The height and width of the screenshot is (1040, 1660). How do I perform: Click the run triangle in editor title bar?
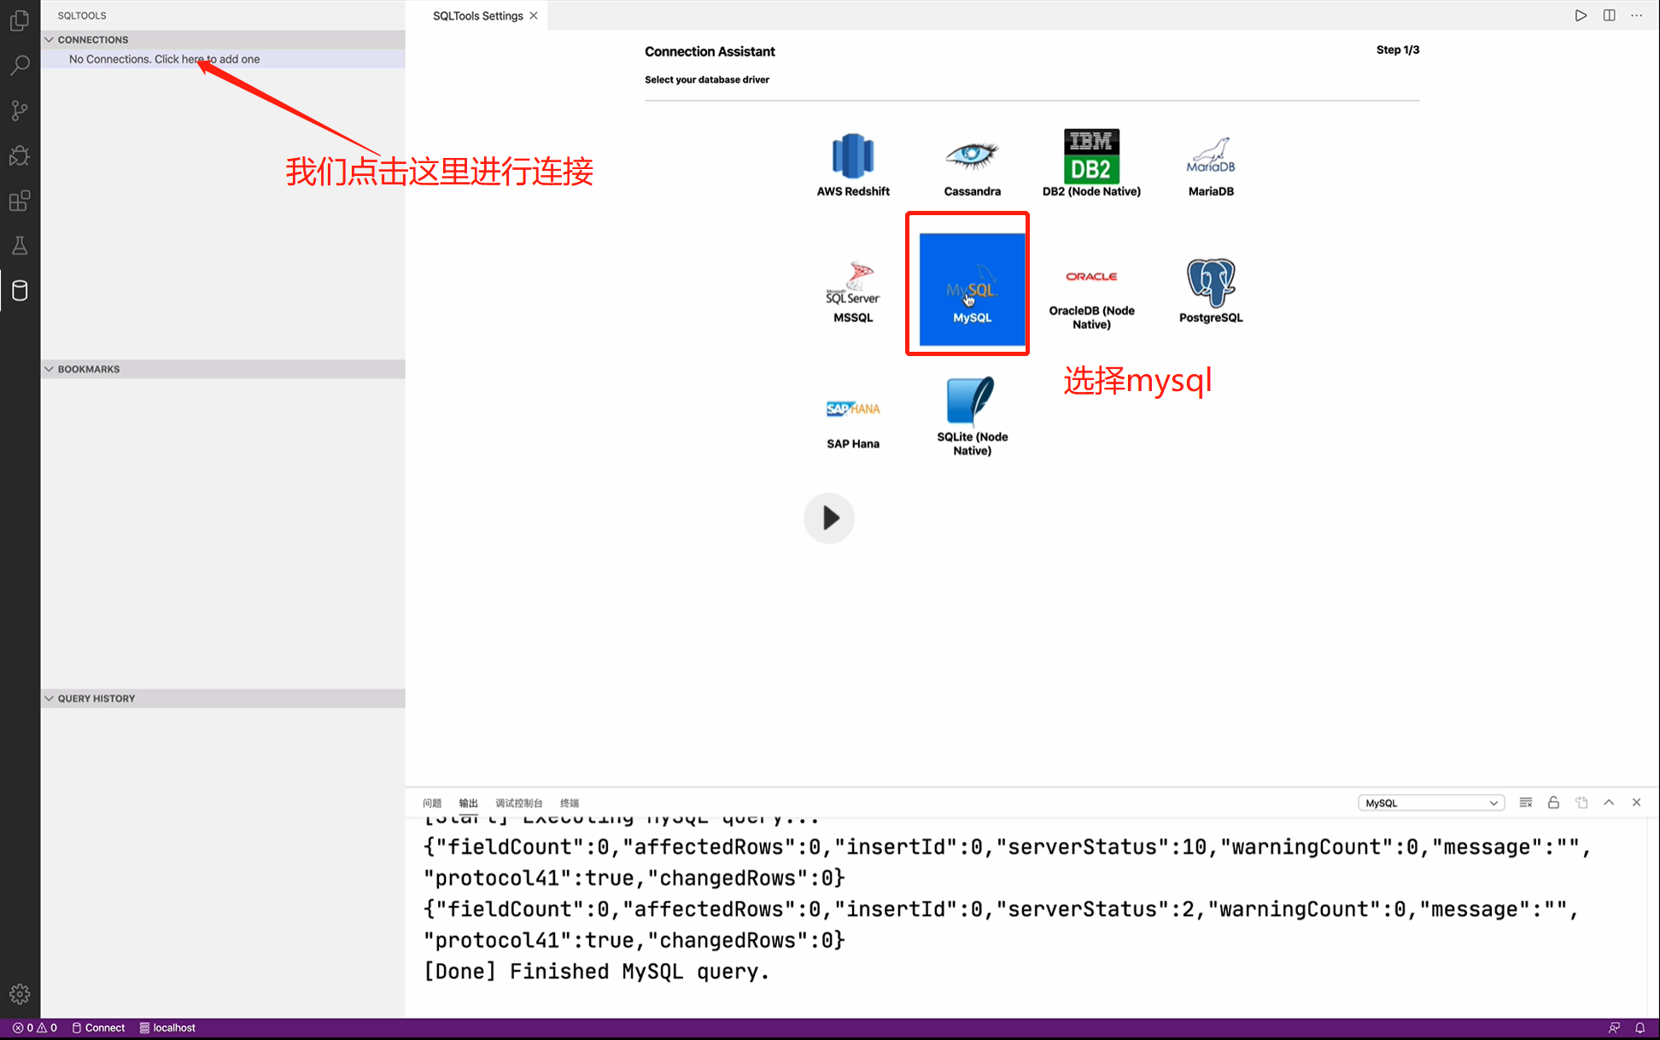1581,15
